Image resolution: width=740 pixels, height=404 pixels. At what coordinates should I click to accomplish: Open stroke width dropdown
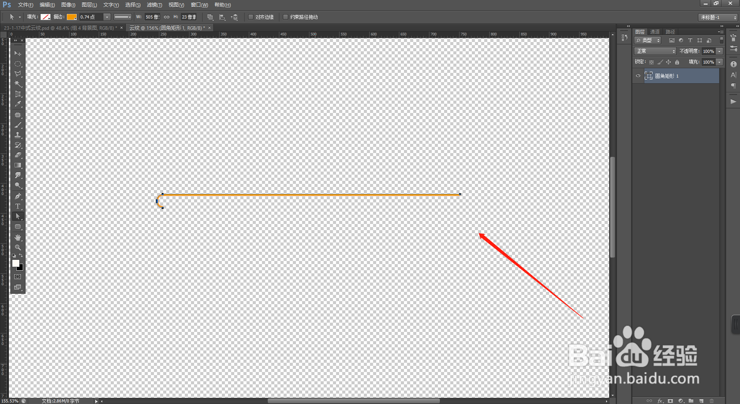pos(107,17)
